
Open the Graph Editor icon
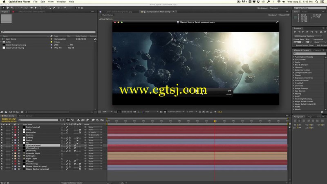102,120
